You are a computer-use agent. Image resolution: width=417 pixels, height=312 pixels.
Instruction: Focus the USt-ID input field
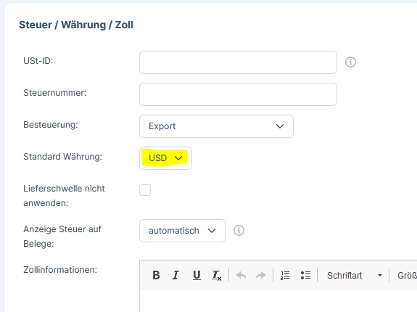pyautogui.click(x=238, y=62)
